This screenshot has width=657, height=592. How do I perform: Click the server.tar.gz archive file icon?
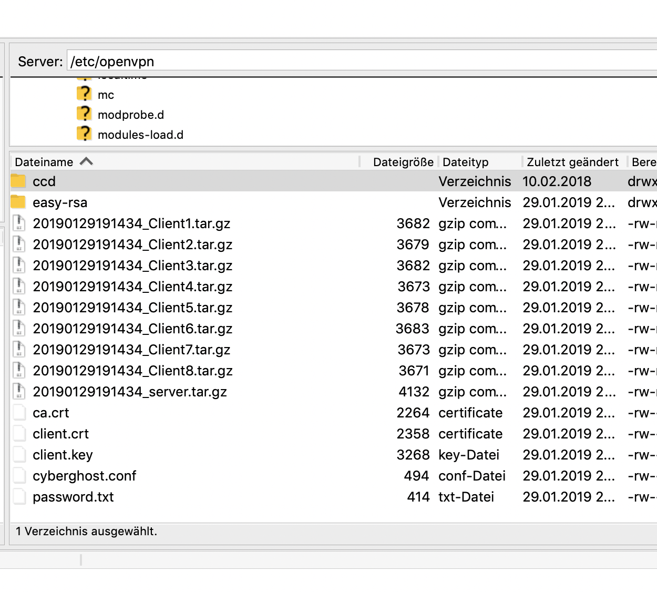19,392
